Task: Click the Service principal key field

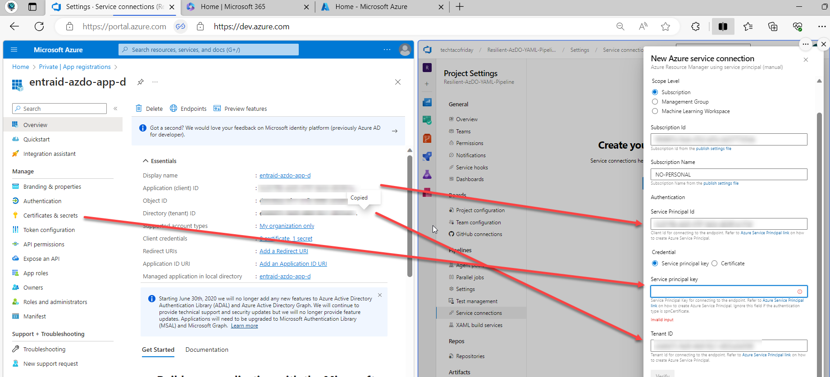Action: coord(729,291)
